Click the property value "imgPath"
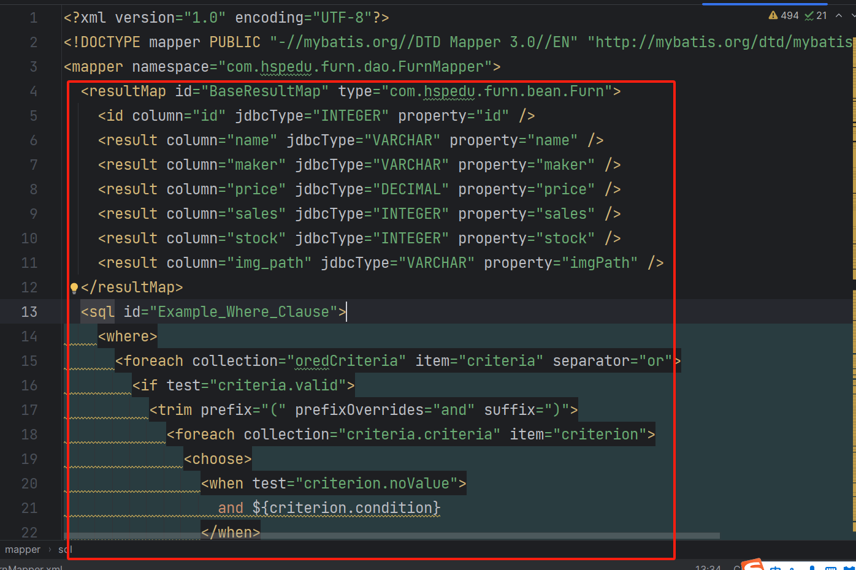Viewport: 856px width, 570px height. [x=600, y=263]
